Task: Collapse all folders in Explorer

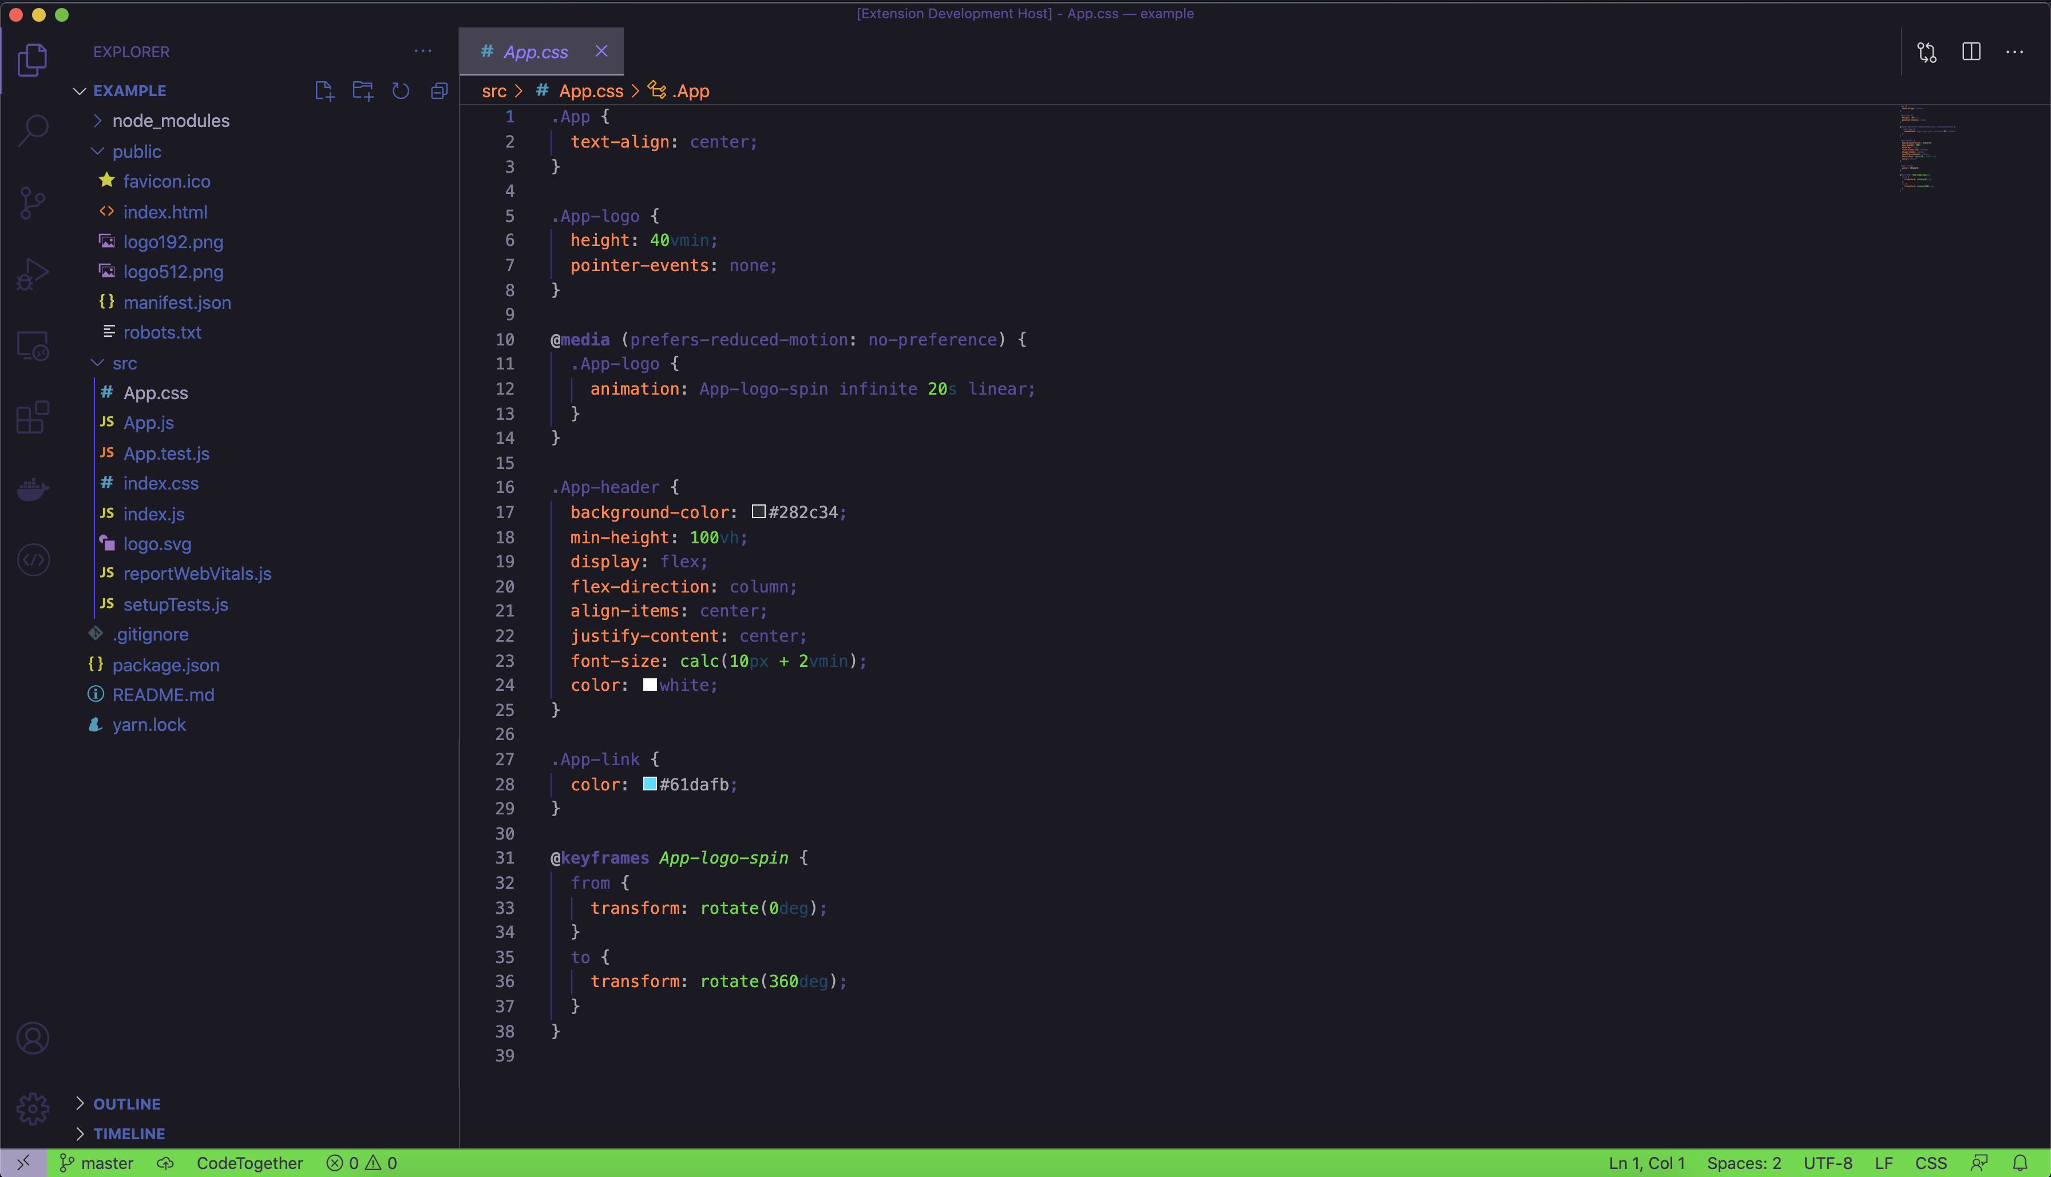Action: tap(439, 90)
